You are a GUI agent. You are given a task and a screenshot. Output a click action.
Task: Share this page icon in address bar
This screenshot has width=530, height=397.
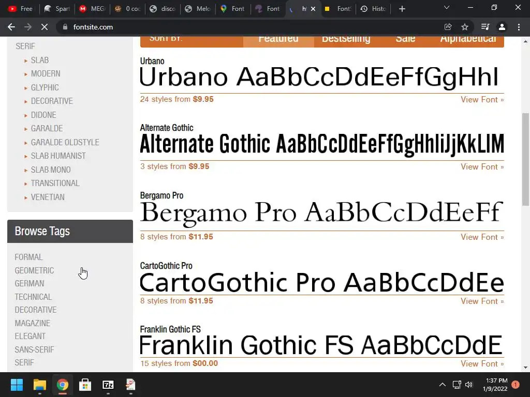(448, 27)
